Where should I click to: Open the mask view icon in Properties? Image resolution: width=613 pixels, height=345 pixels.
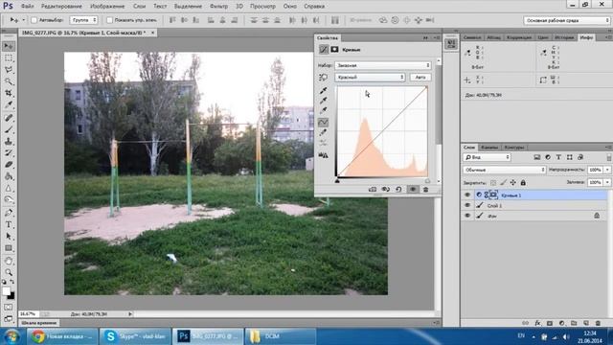coord(334,50)
